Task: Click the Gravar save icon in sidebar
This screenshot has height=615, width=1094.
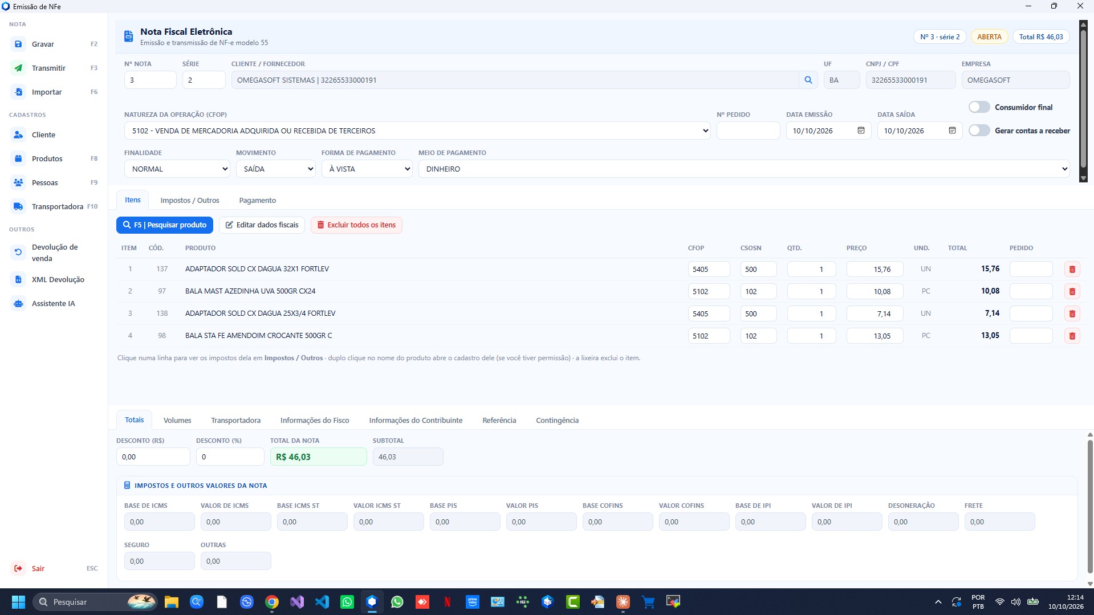Action: tap(18, 44)
